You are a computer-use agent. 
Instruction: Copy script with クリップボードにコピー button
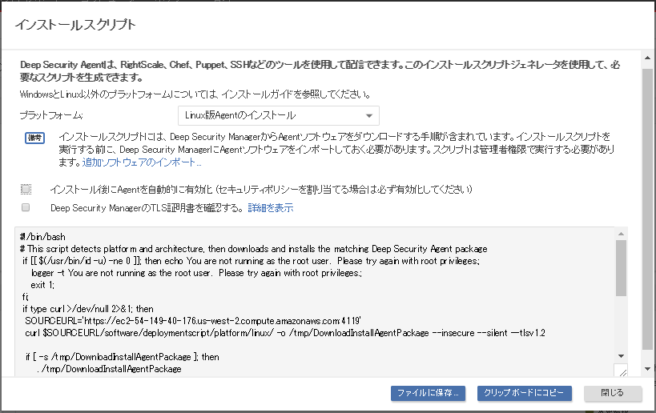point(524,393)
